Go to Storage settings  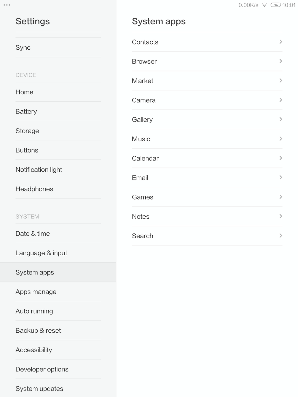point(27,131)
